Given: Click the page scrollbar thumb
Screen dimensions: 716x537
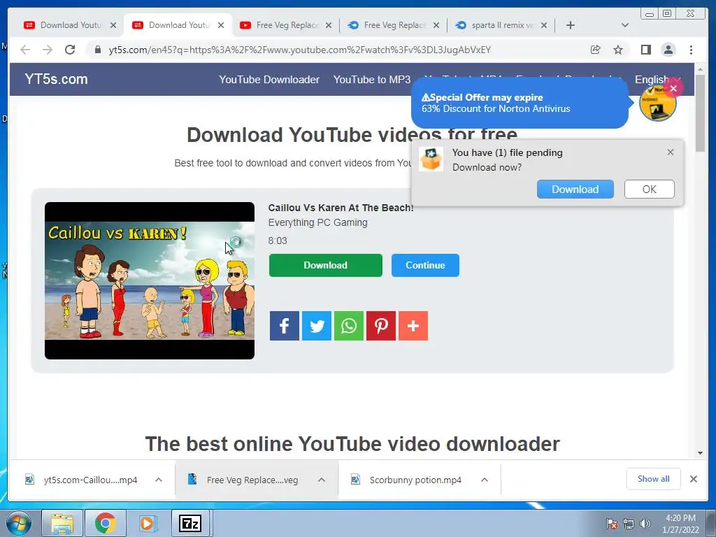Looking at the screenshot, I should [x=701, y=113].
